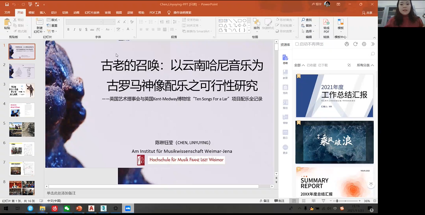
Task: Click the 转成PDF convert icon
Action: (326, 22)
